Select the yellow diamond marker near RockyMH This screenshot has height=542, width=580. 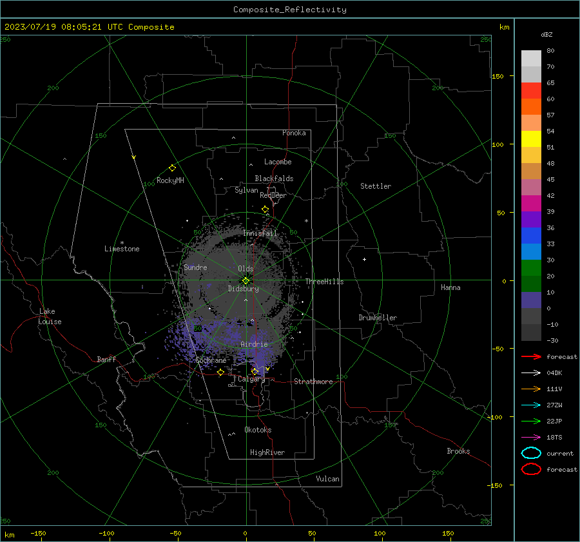click(x=172, y=168)
